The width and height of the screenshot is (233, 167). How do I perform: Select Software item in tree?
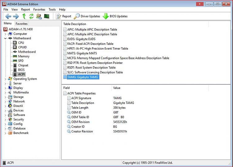click(19, 115)
